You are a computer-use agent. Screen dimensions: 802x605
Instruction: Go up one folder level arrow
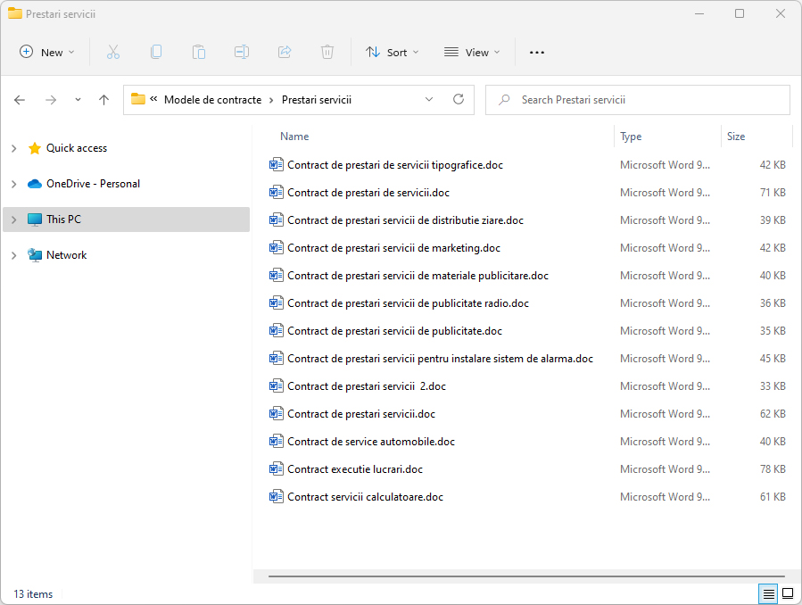click(x=103, y=100)
